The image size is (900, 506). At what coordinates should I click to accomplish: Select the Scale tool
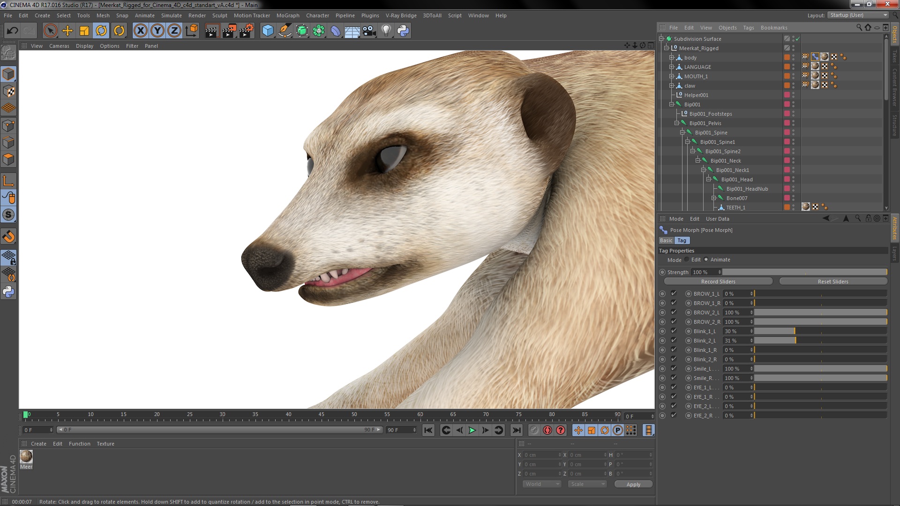84,31
